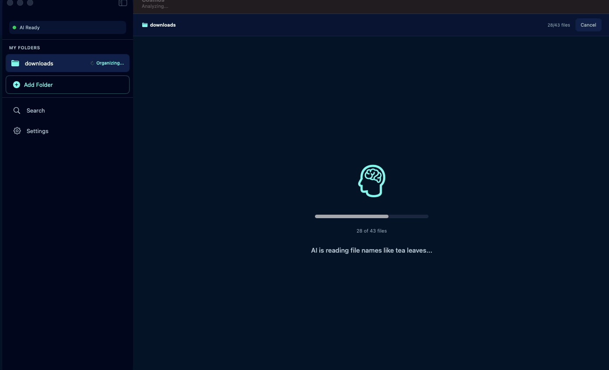The height and width of the screenshot is (370, 609).
Task: Click the AI brain icon above the progress bar
Action: [x=371, y=181]
